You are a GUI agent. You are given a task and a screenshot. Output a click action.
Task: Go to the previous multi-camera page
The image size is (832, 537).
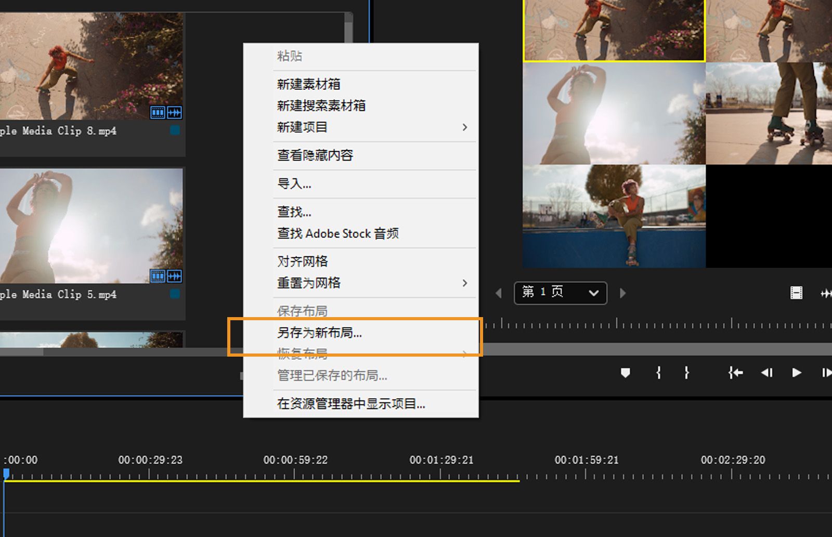click(x=499, y=293)
